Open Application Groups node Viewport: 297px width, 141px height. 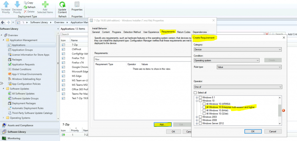[22, 50]
